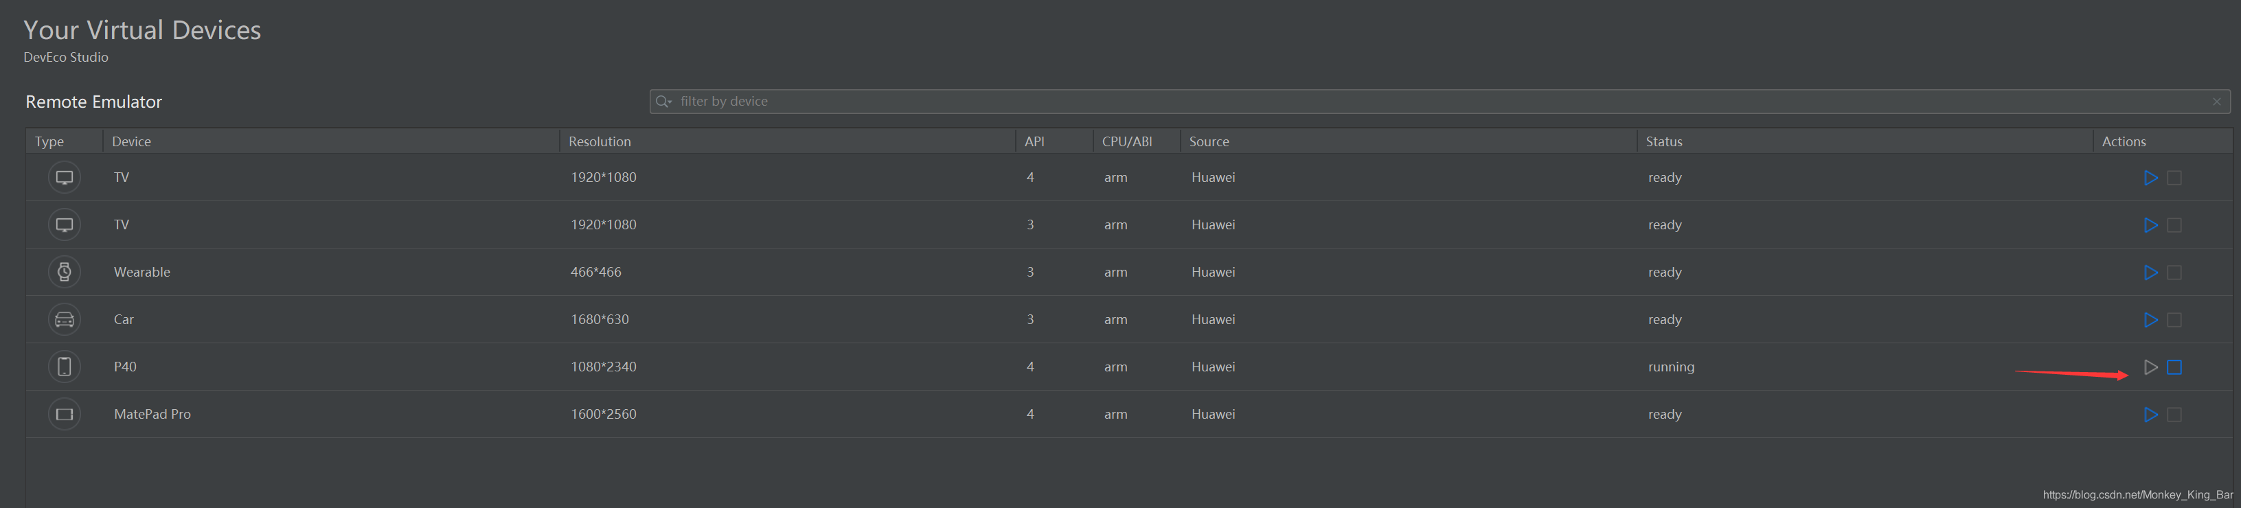Click the Car row stop square
The image size is (2241, 508).
click(x=2174, y=320)
